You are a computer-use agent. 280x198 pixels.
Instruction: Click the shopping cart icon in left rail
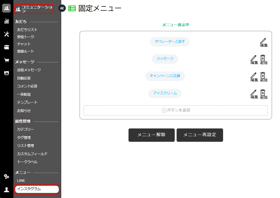[6, 60]
